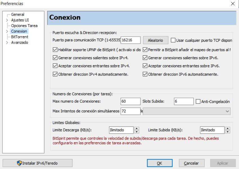Screen dimensions: 239x169
Task: Increase Limite Subida with up arrow
Action: (227, 128)
